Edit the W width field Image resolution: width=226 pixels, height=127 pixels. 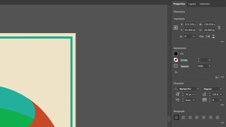pyautogui.click(x=209, y=24)
